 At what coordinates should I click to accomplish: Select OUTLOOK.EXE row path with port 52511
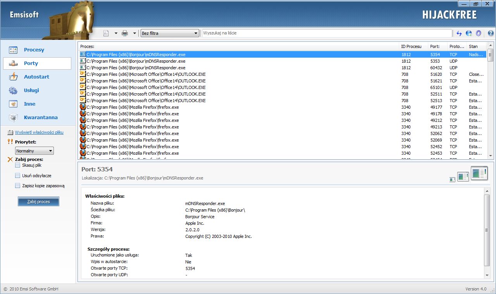tap(146, 94)
